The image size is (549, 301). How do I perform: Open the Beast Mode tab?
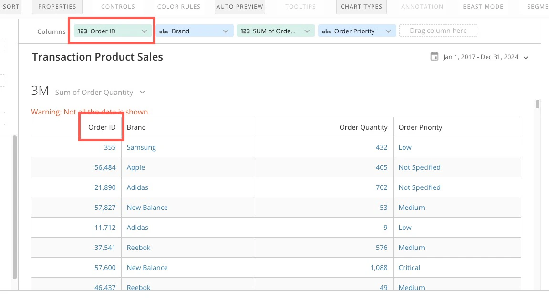click(483, 7)
